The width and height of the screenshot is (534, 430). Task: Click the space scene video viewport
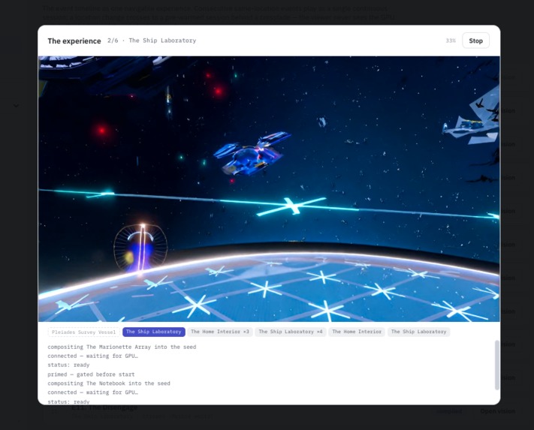pos(269,189)
